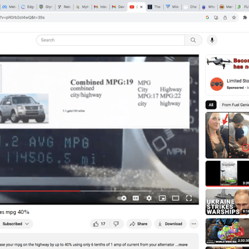The height and width of the screenshot is (249, 249).
Task: Switch to the FU browser tab
Action: point(243,7)
